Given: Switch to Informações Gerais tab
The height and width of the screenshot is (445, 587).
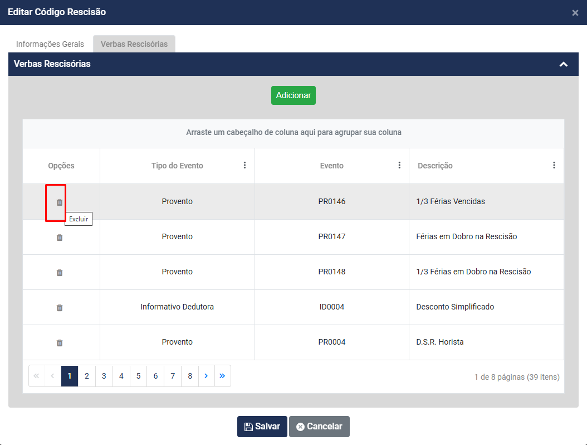Looking at the screenshot, I should (x=50, y=44).
